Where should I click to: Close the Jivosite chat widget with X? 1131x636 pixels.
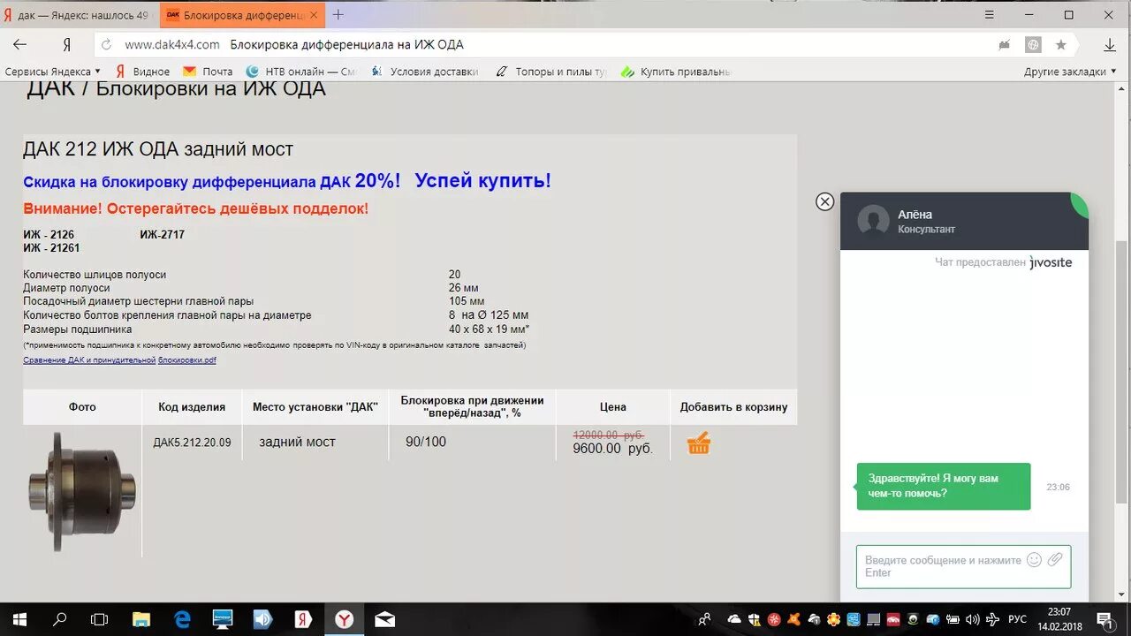(824, 201)
